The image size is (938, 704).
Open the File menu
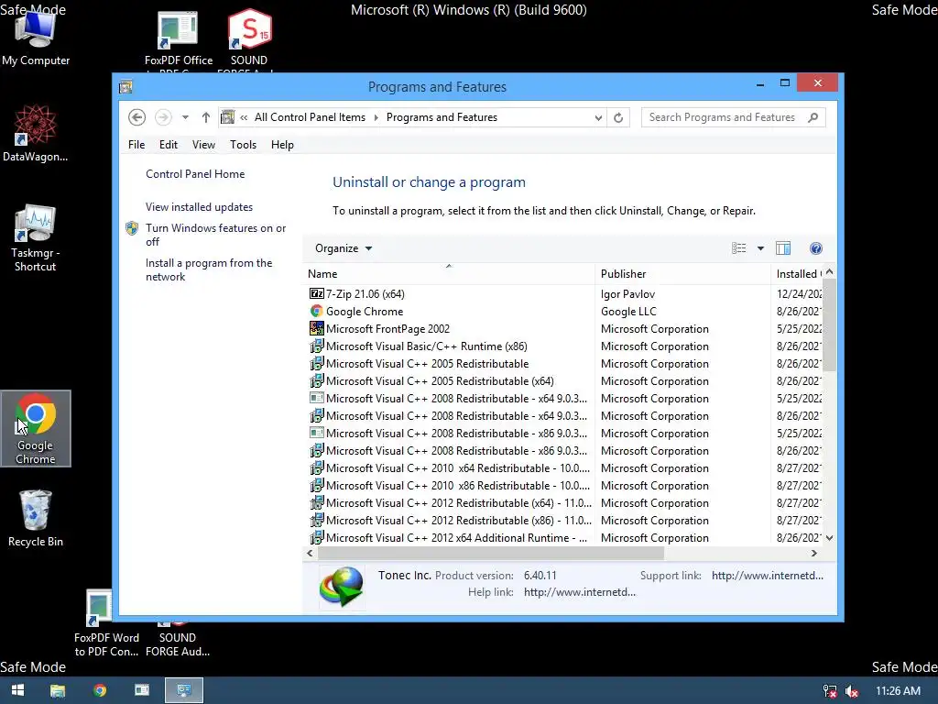pyautogui.click(x=136, y=144)
